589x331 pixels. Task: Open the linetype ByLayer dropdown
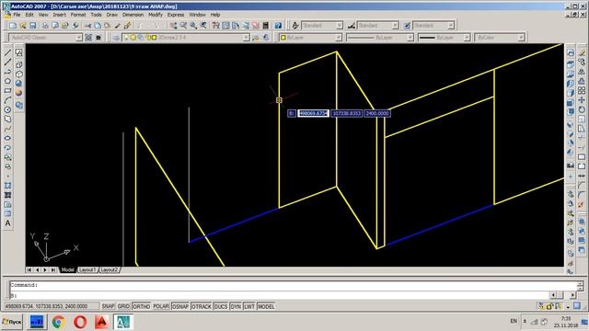(x=410, y=38)
